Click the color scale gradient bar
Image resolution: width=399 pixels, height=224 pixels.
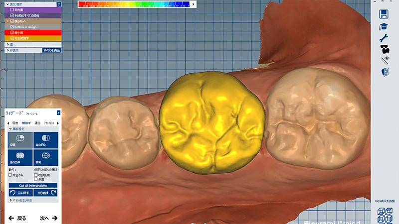[135, 4]
